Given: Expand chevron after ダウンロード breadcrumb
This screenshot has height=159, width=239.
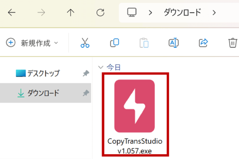Looking at the screenshot, I should (214, 13).
